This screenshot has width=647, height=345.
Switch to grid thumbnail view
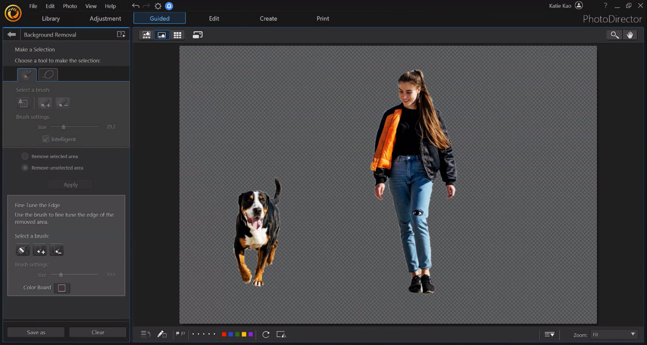(x=177, y=35)
